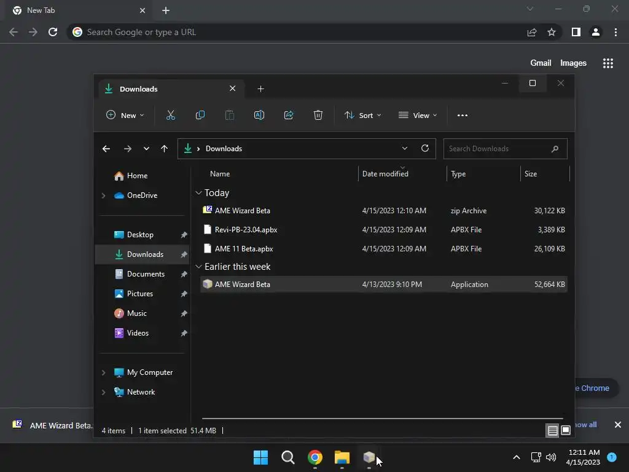Go forward in File Explorer
Viewport: 629px width, 472px height.
click(x=128, y=149)
